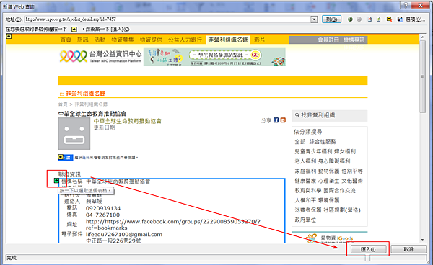Screen dimensions: 433x265
Task: Filter by 環境保護 category
Action: 328,200
